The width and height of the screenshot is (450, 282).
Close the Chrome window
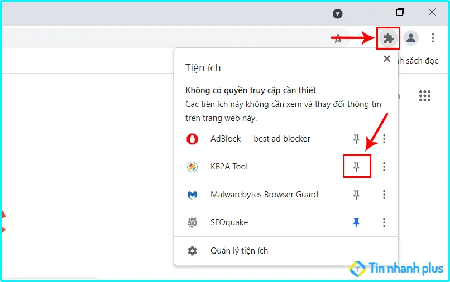click(x=432, y=12)
